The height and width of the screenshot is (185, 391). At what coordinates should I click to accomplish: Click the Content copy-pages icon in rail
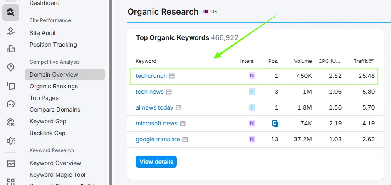[11, 86]
